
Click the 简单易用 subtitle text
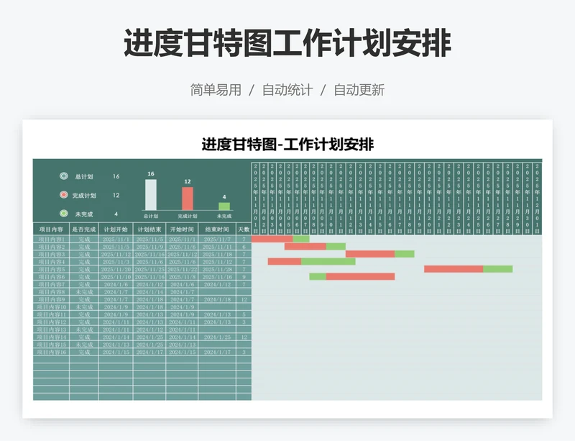pyautogui.click(x=216, y=90)
